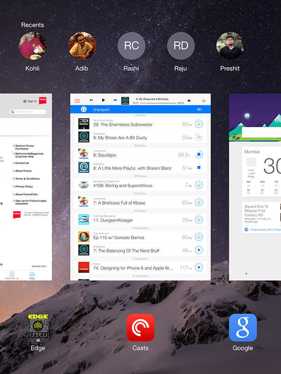Open Privacy Policy link
This screenshot has height=374, width=281.
pyautogui.click(x=24, y=186)
